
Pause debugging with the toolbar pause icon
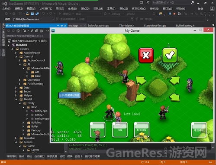[x=170, y=14]
